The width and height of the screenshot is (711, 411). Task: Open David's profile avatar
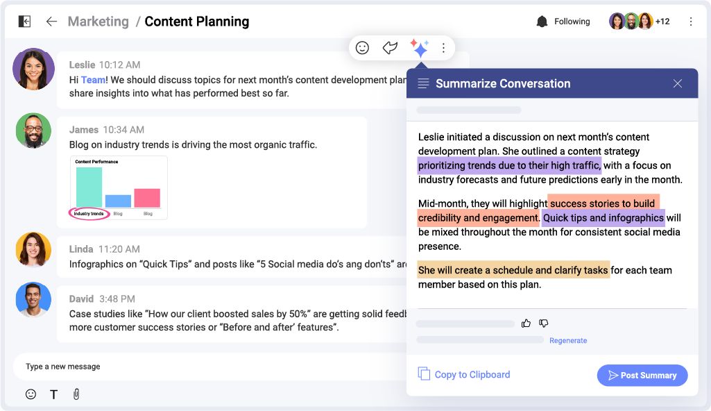[33, 299]
